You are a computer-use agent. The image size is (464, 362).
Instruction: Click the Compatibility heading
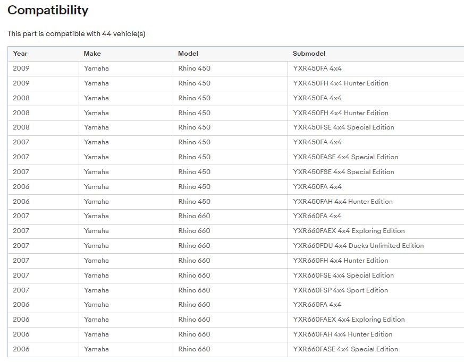(48, 10)
